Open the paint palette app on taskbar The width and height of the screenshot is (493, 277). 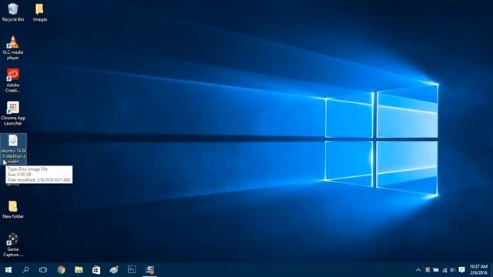click(114, 270)
